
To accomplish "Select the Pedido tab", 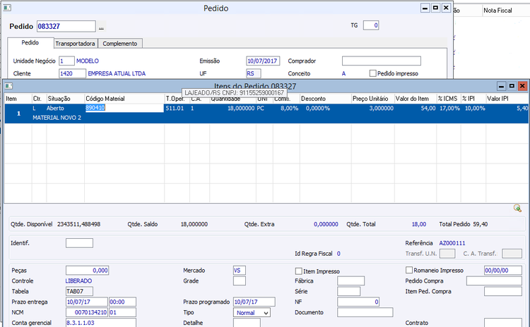I will 30,43.
